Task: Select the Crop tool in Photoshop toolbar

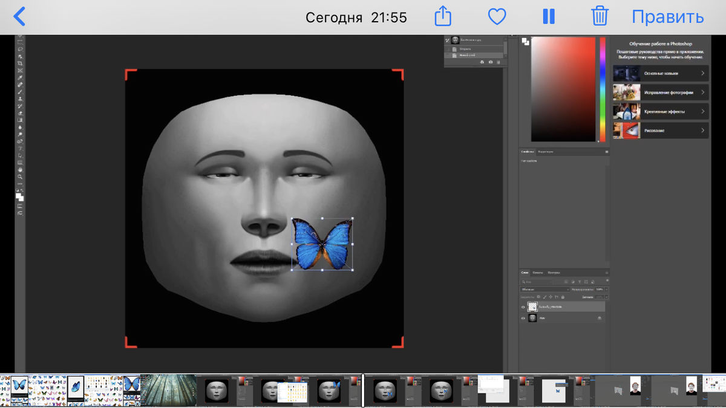Action: (x=20, y=63)
